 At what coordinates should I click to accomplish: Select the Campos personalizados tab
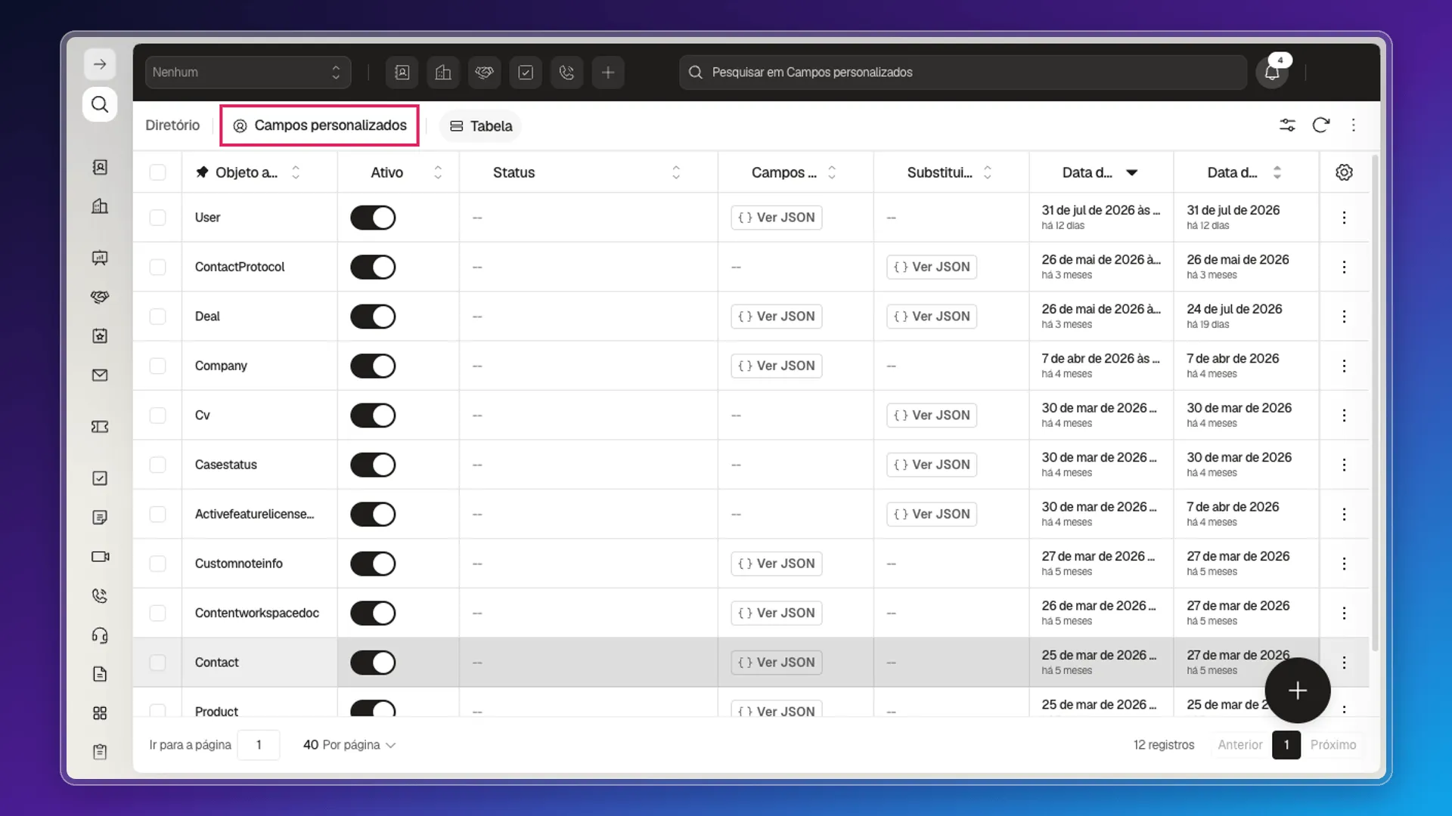tap(319, 125)
